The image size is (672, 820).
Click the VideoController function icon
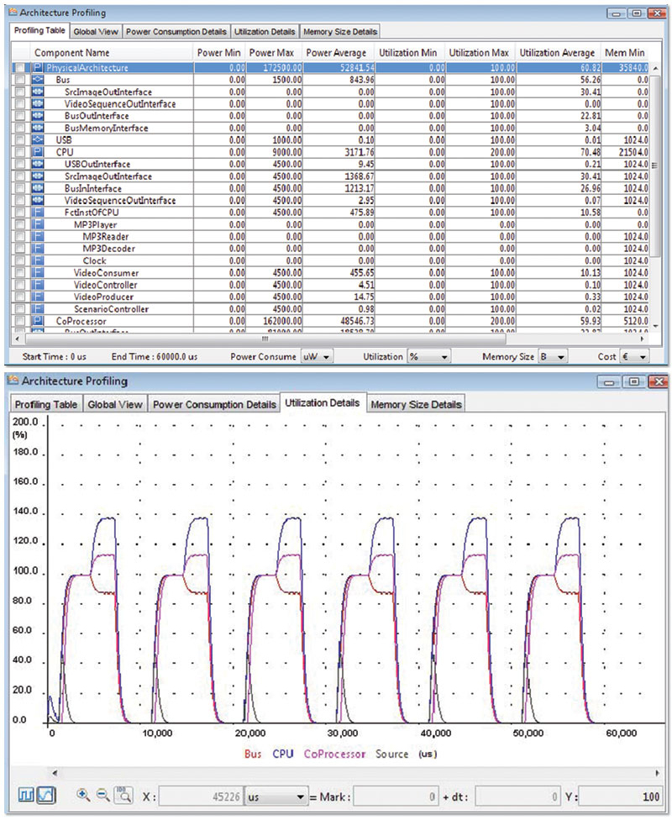click(x=38, y=285)
